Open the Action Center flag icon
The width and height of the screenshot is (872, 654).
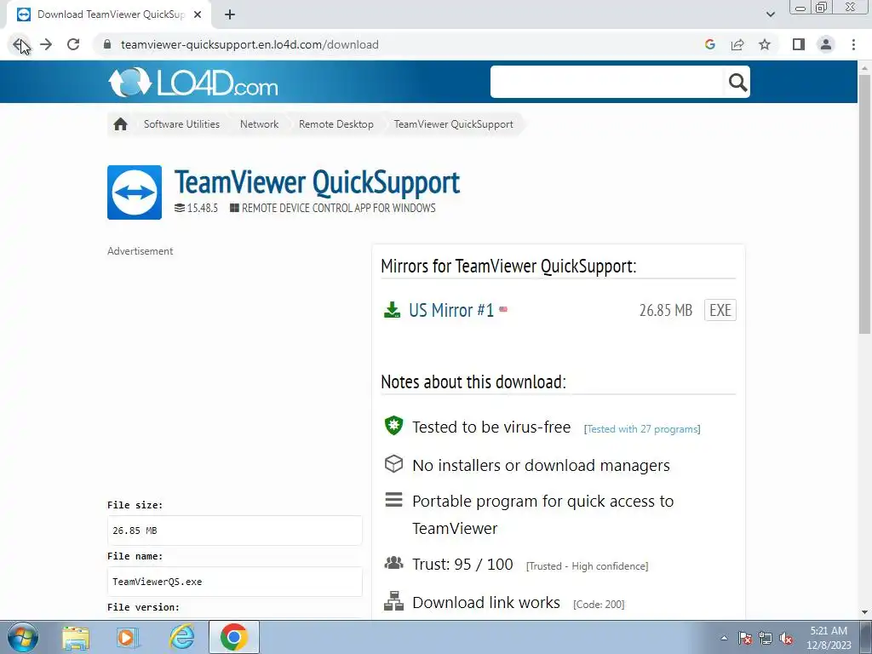745,638
